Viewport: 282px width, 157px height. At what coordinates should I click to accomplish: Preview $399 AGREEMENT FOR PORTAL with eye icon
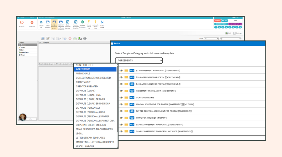[x=121, y=77]
